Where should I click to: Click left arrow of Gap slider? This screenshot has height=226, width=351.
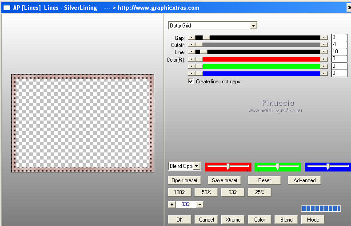pyautogui.click(x=191, y=38)
